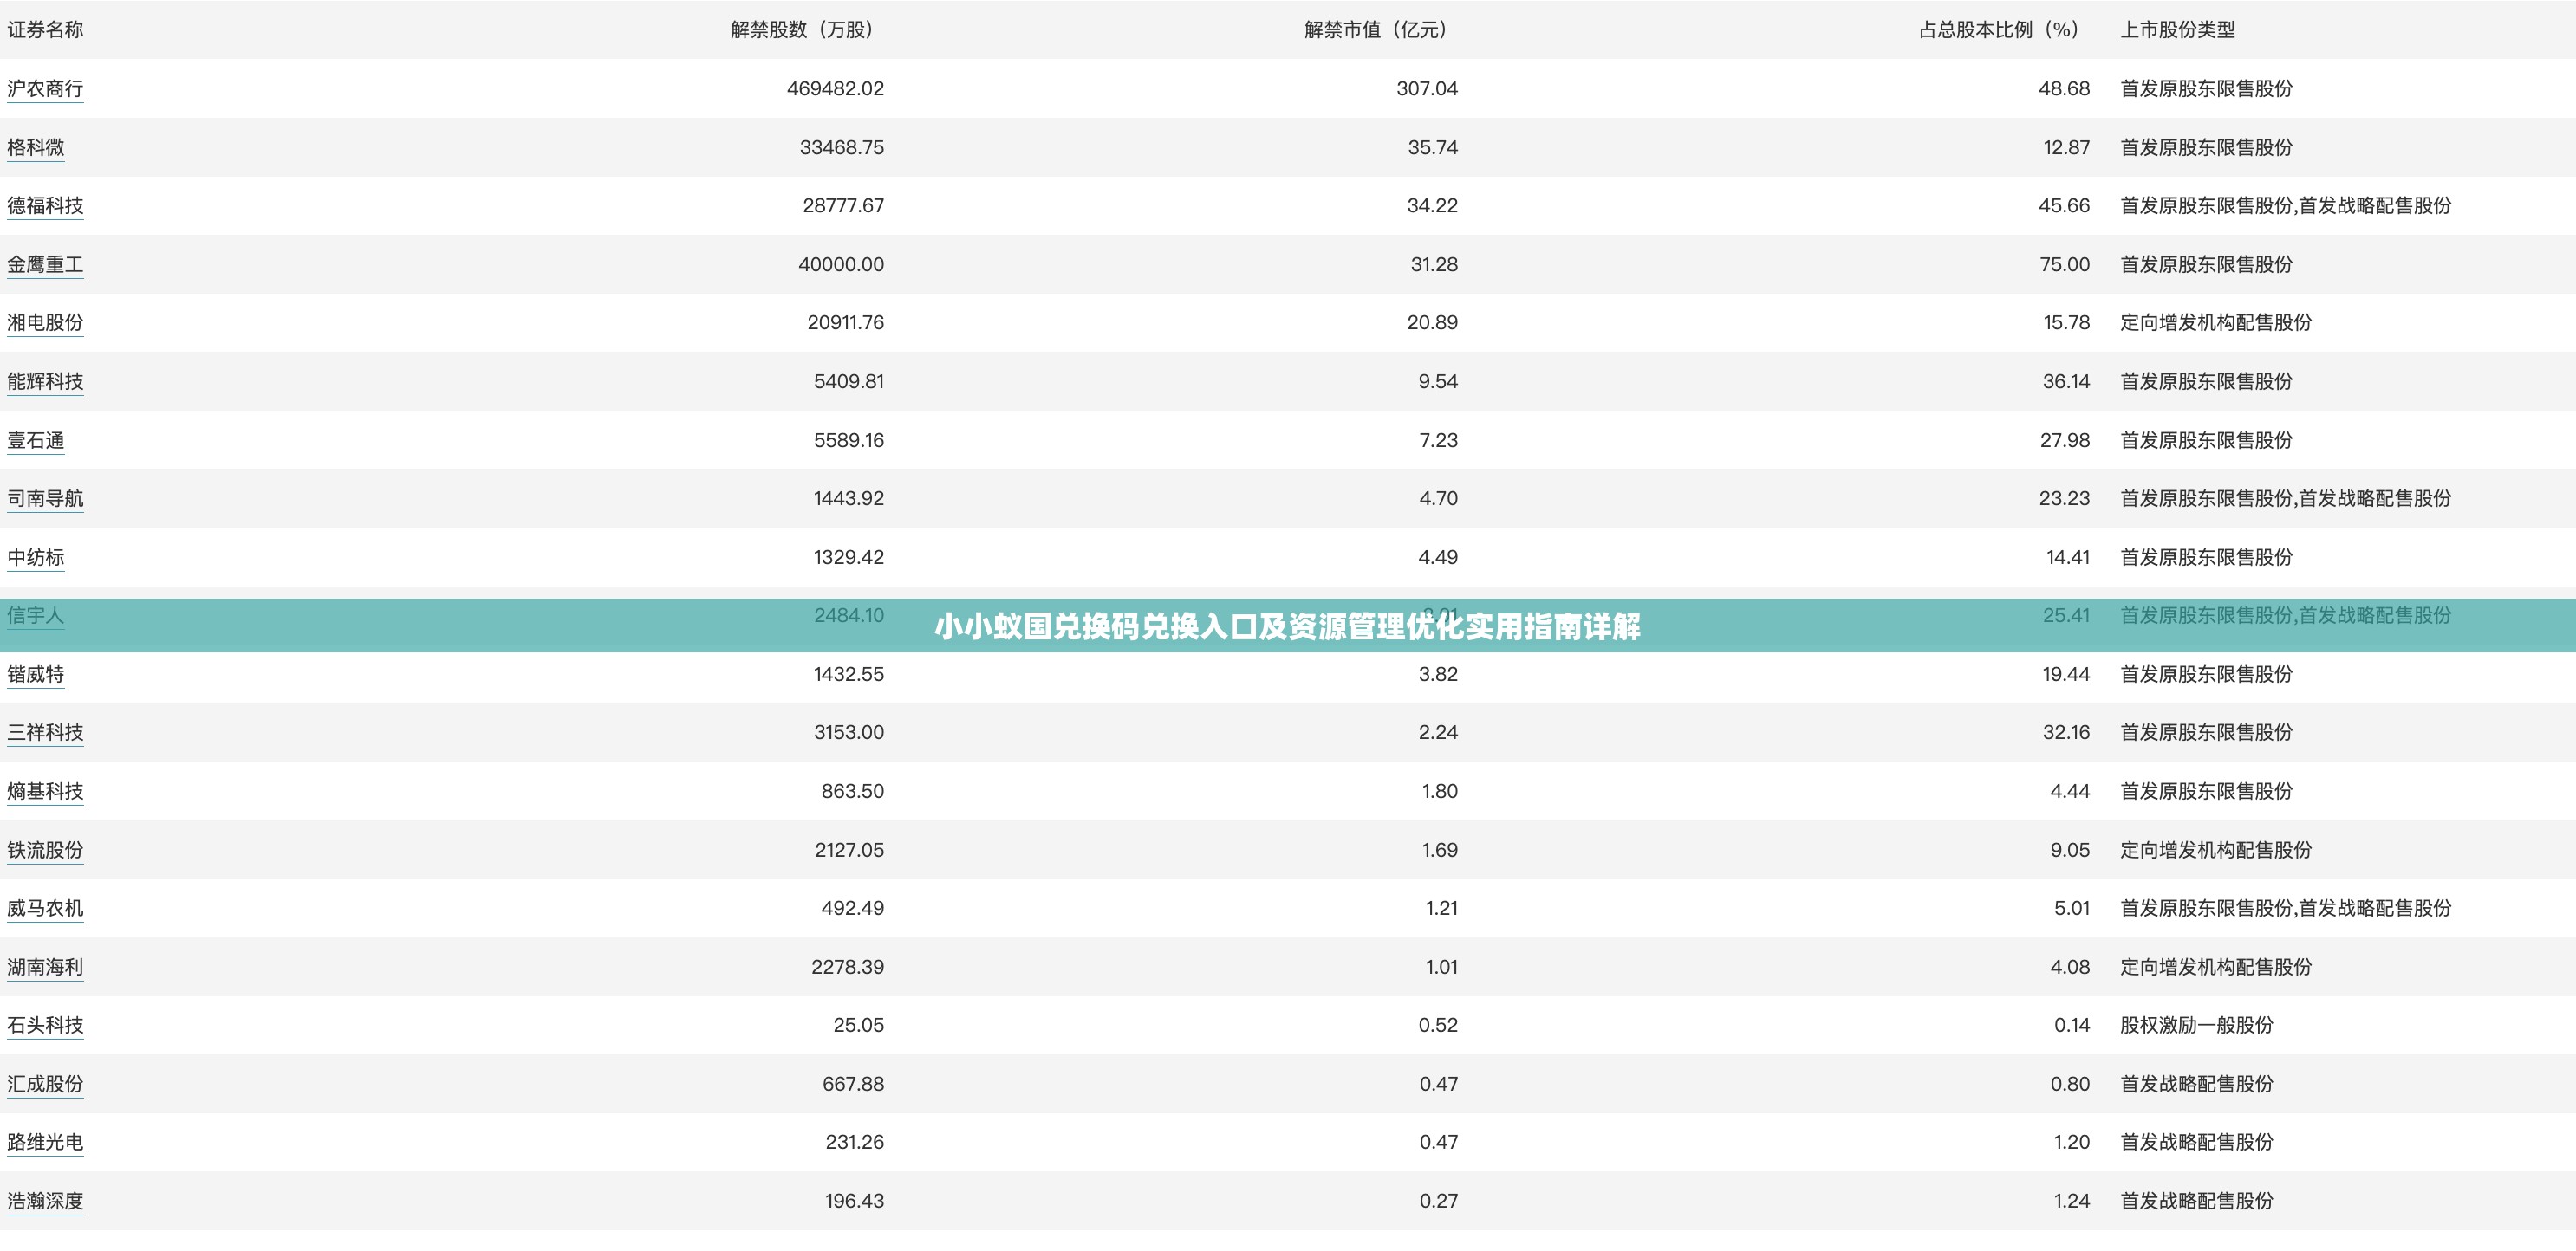Open the 能辉科技 stock link
This screenshot has width=2576, height=1251.
pos(45,380)
